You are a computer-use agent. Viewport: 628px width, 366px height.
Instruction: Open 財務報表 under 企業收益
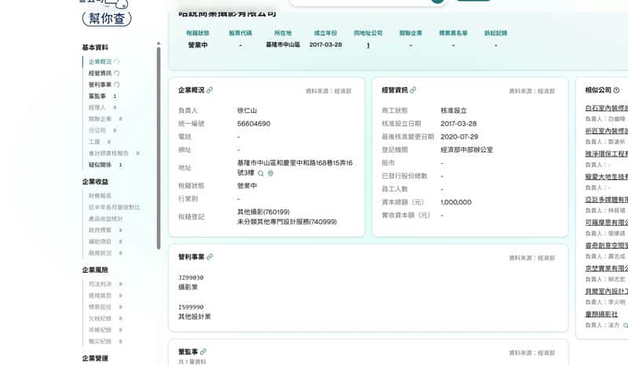point(100,195)
